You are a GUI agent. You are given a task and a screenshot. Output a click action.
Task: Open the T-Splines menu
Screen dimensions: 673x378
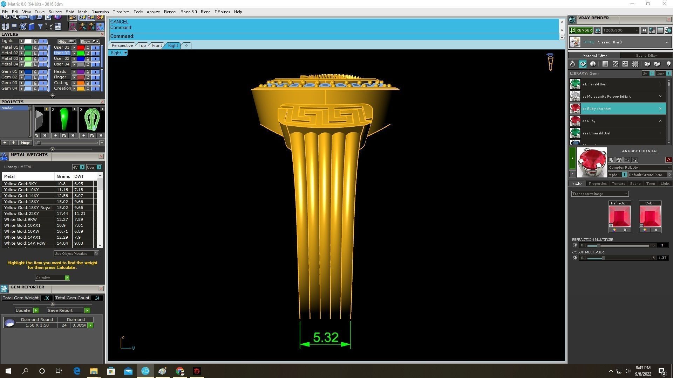pyautogui.click(x=222, y=12)
